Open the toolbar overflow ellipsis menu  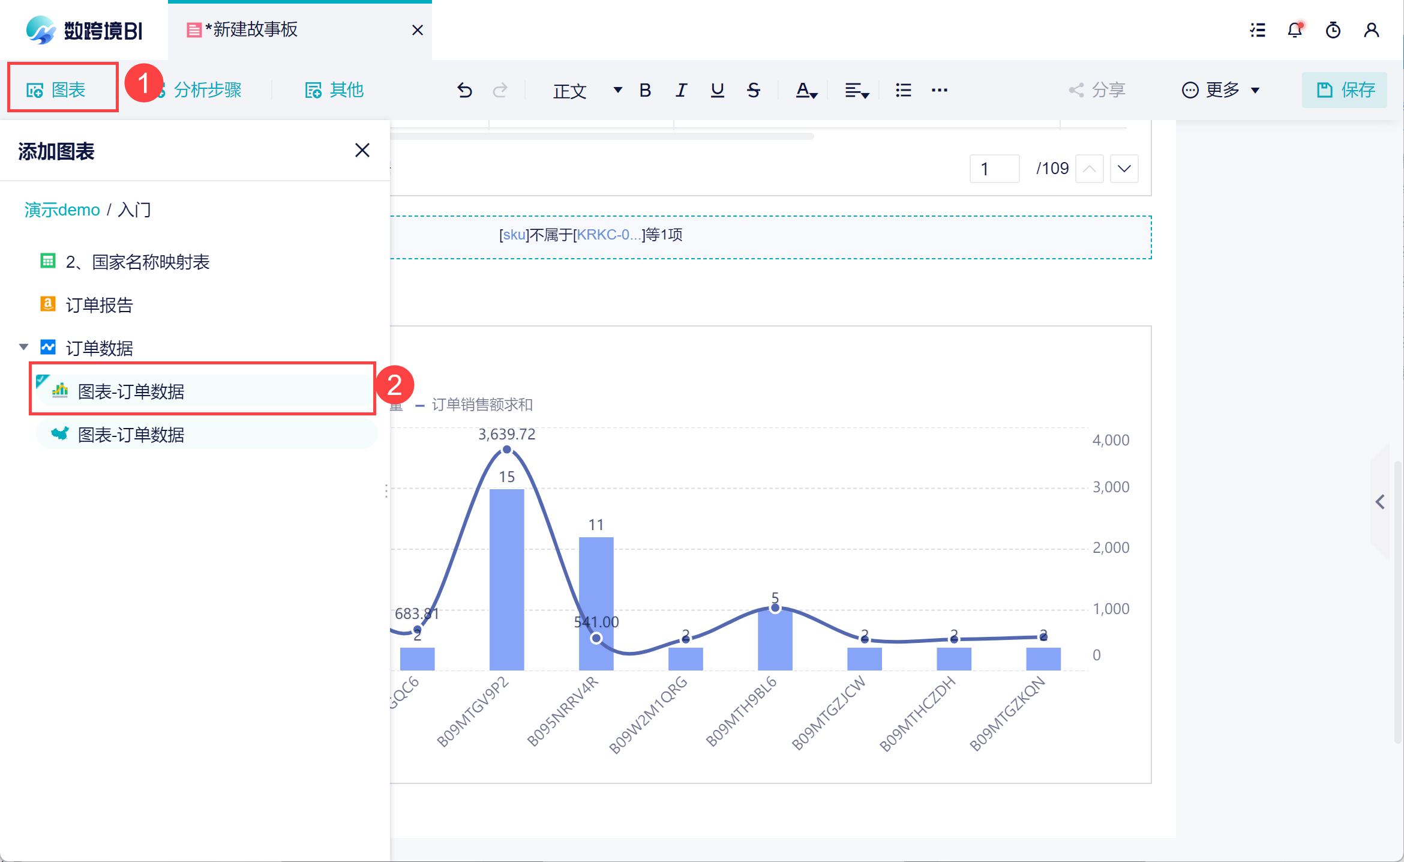click(939, 90)
